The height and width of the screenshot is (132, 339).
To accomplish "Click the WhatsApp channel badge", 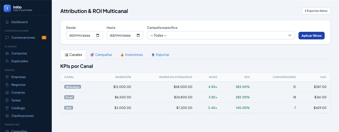I will coord(73,87).
